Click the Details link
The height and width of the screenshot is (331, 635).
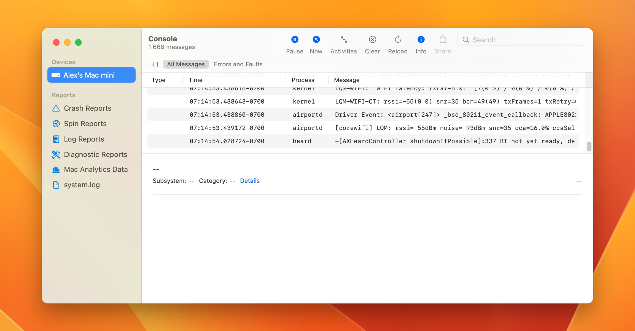250,181
